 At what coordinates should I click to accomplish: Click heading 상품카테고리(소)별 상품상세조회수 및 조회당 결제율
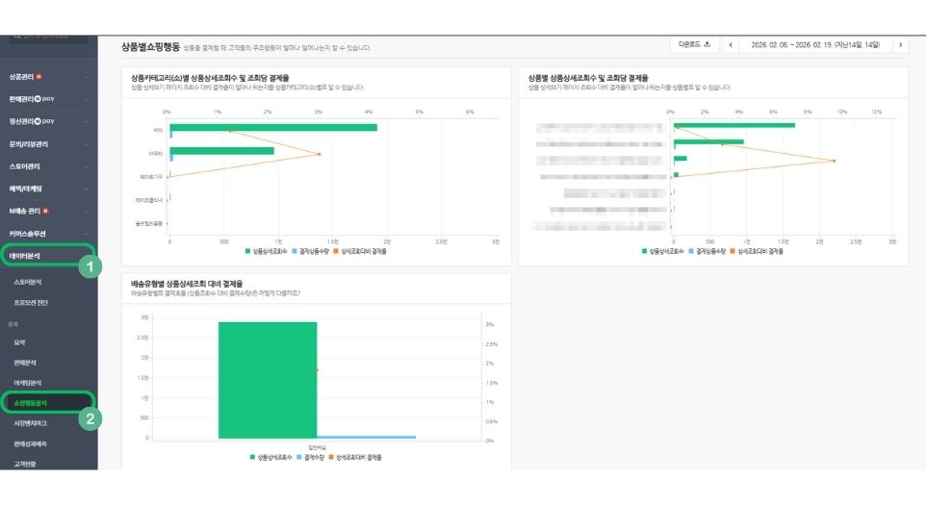click(210, 77)
